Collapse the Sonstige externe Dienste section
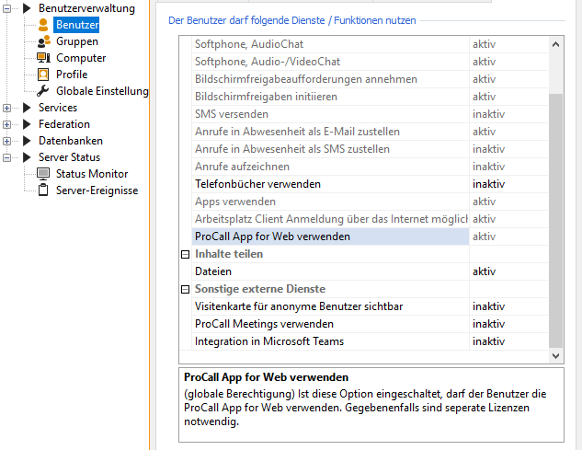 point(185,289)
